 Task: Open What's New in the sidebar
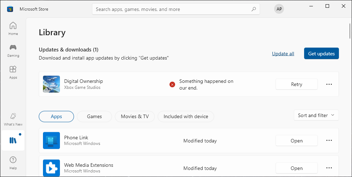click(x=13, y=119)
